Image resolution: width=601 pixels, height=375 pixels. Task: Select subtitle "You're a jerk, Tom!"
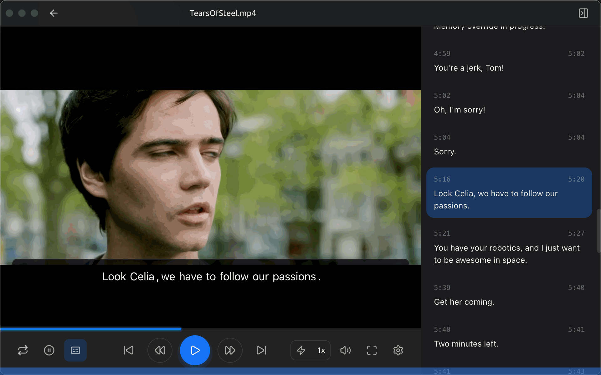point(469,68)
